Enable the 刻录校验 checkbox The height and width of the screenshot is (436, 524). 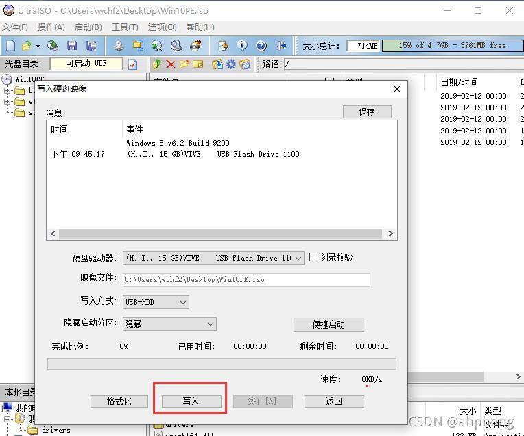point(313,257)
